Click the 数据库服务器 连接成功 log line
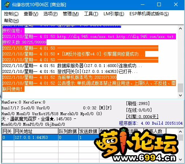The width and height of the screenshot is (185, 164). (x=72, y=66)
